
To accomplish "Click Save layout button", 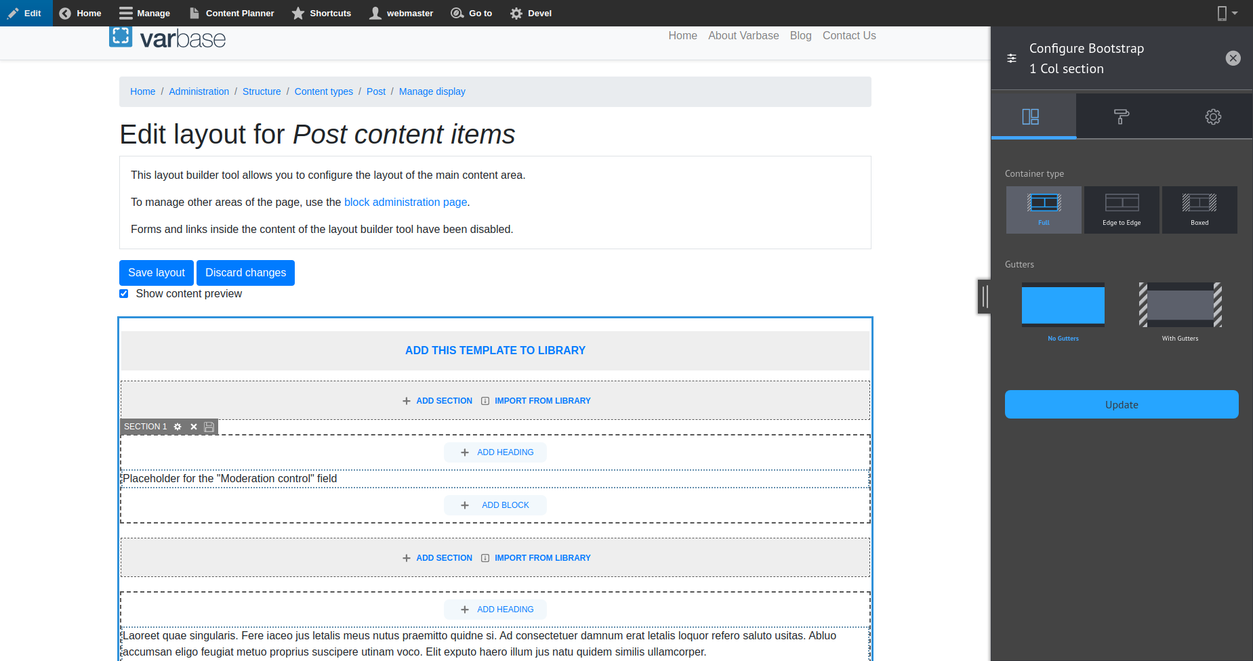I will tap(157, 273).
